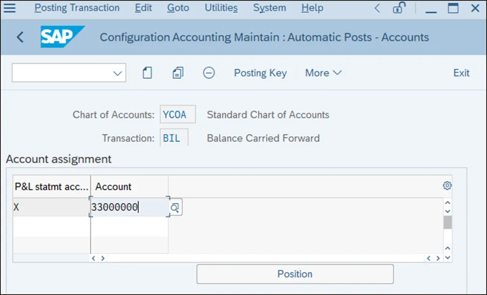Open the Utilities menu

221,8
